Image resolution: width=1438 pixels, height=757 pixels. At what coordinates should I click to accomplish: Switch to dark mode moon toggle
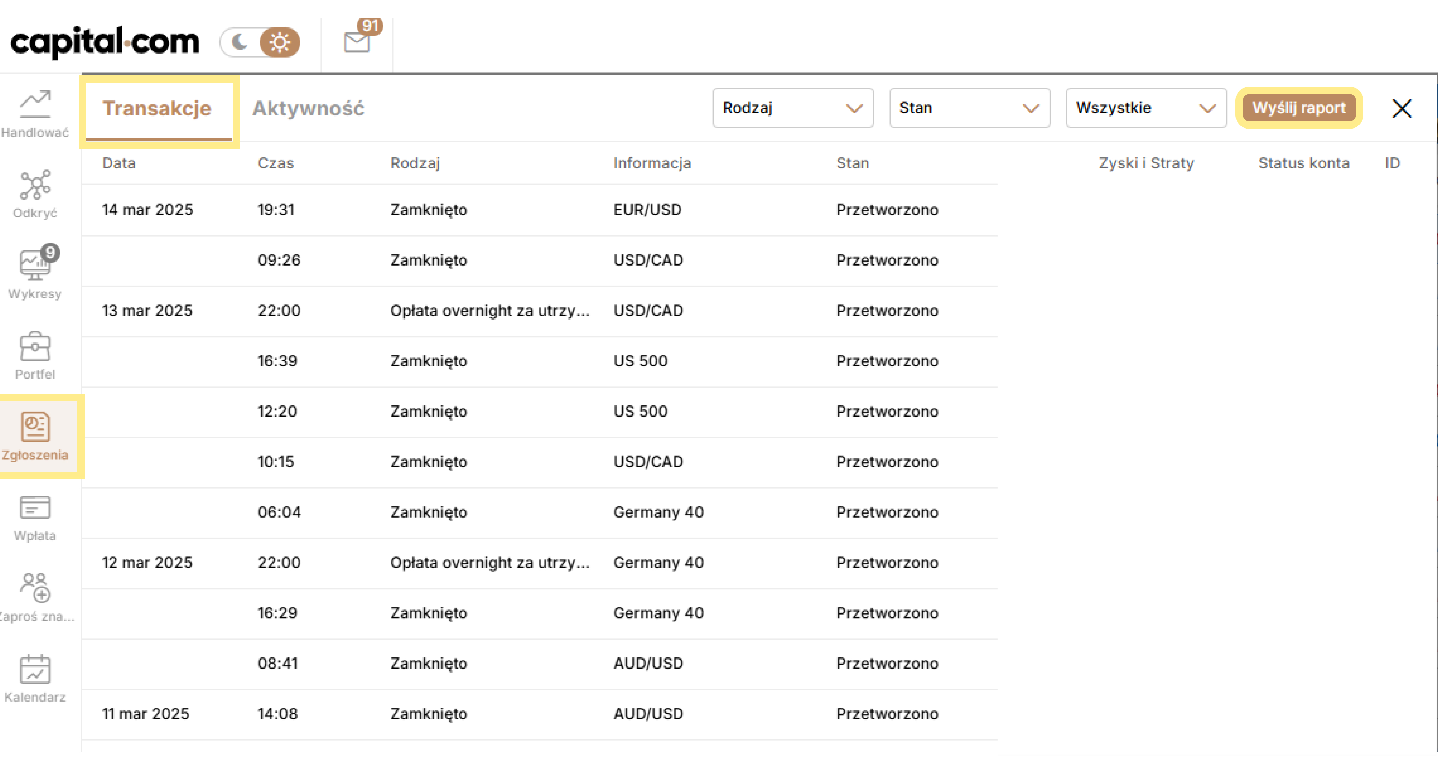tap(240, 42)
